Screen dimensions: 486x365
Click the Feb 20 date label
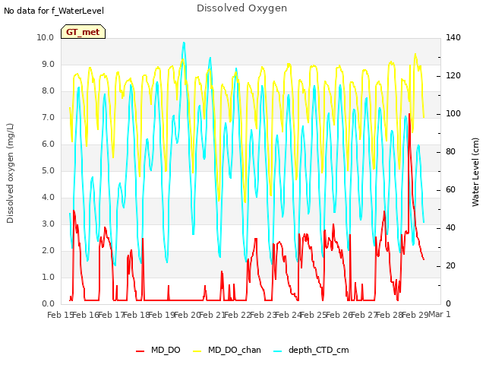click(x=188, y=315)
